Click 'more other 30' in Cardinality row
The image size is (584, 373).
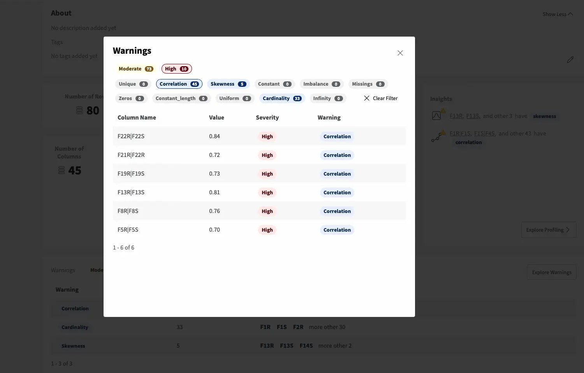click(327, 327)
